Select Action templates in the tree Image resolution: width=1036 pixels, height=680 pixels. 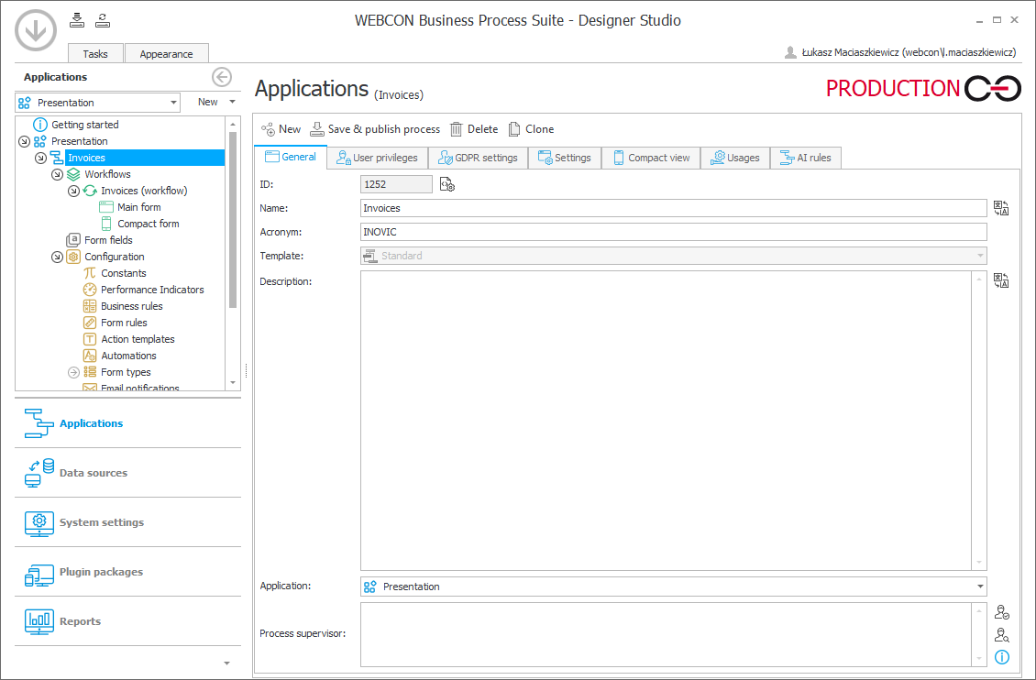[x=138, y=339]
